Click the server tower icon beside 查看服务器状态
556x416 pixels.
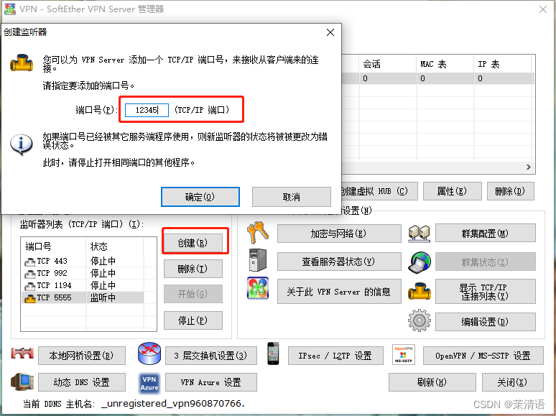click(x=258, y=260)
